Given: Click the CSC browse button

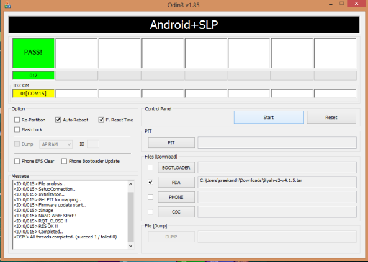Looking at the screenshot, I should 176,212.
